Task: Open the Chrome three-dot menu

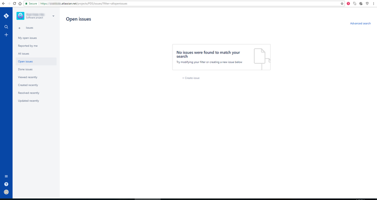Action: 374,4
